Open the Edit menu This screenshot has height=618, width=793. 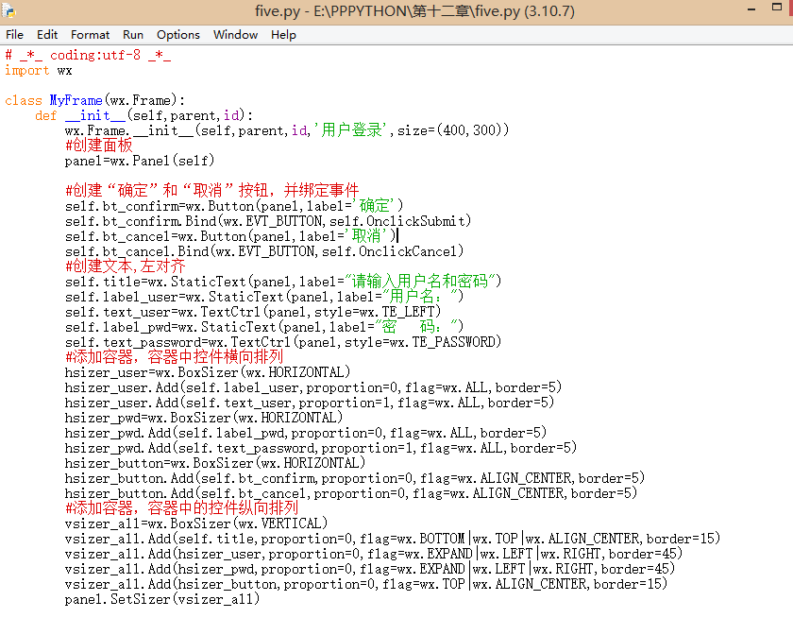47,34
